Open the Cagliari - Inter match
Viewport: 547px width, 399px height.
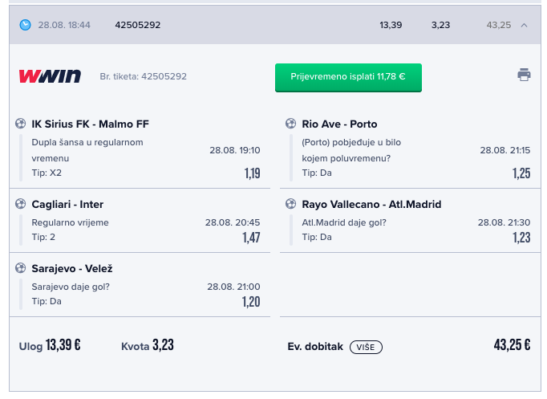[67, 204]
